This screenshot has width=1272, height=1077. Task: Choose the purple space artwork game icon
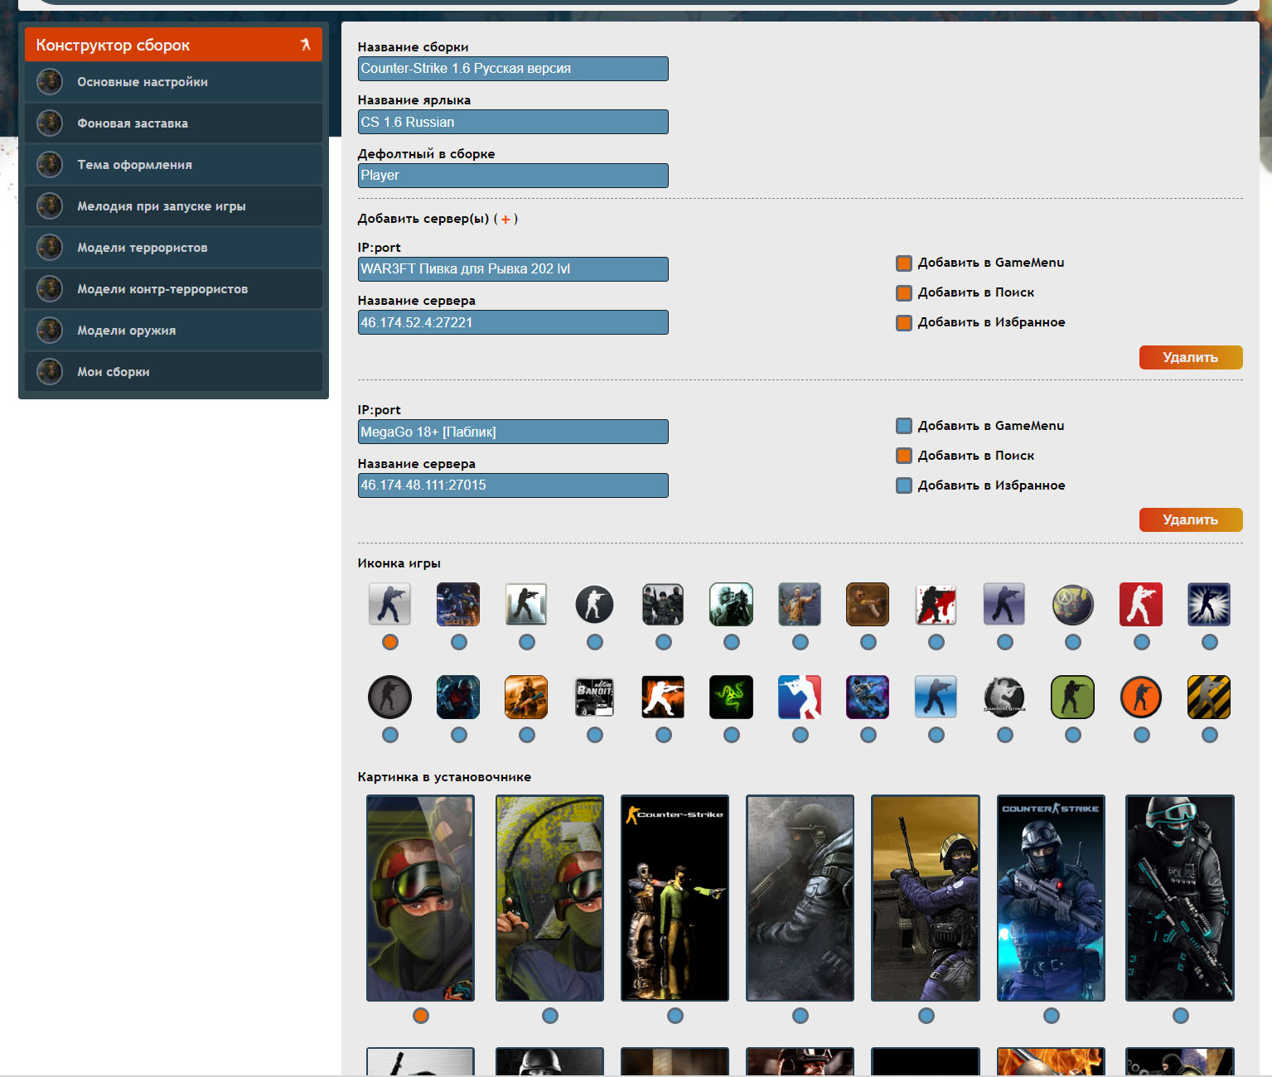pyautogui.click(x=868, y=697)
